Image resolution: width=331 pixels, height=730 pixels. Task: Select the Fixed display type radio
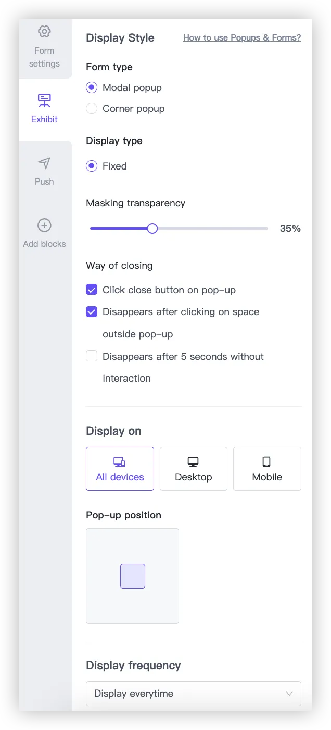click(92, 166)
